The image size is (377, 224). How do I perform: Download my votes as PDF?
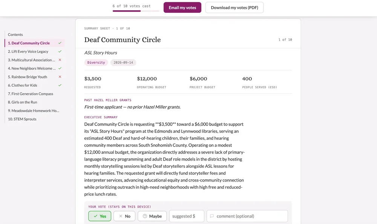pos(234,8)
